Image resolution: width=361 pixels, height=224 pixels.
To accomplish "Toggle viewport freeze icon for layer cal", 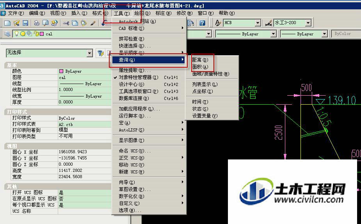I will (x=29, y=33).
